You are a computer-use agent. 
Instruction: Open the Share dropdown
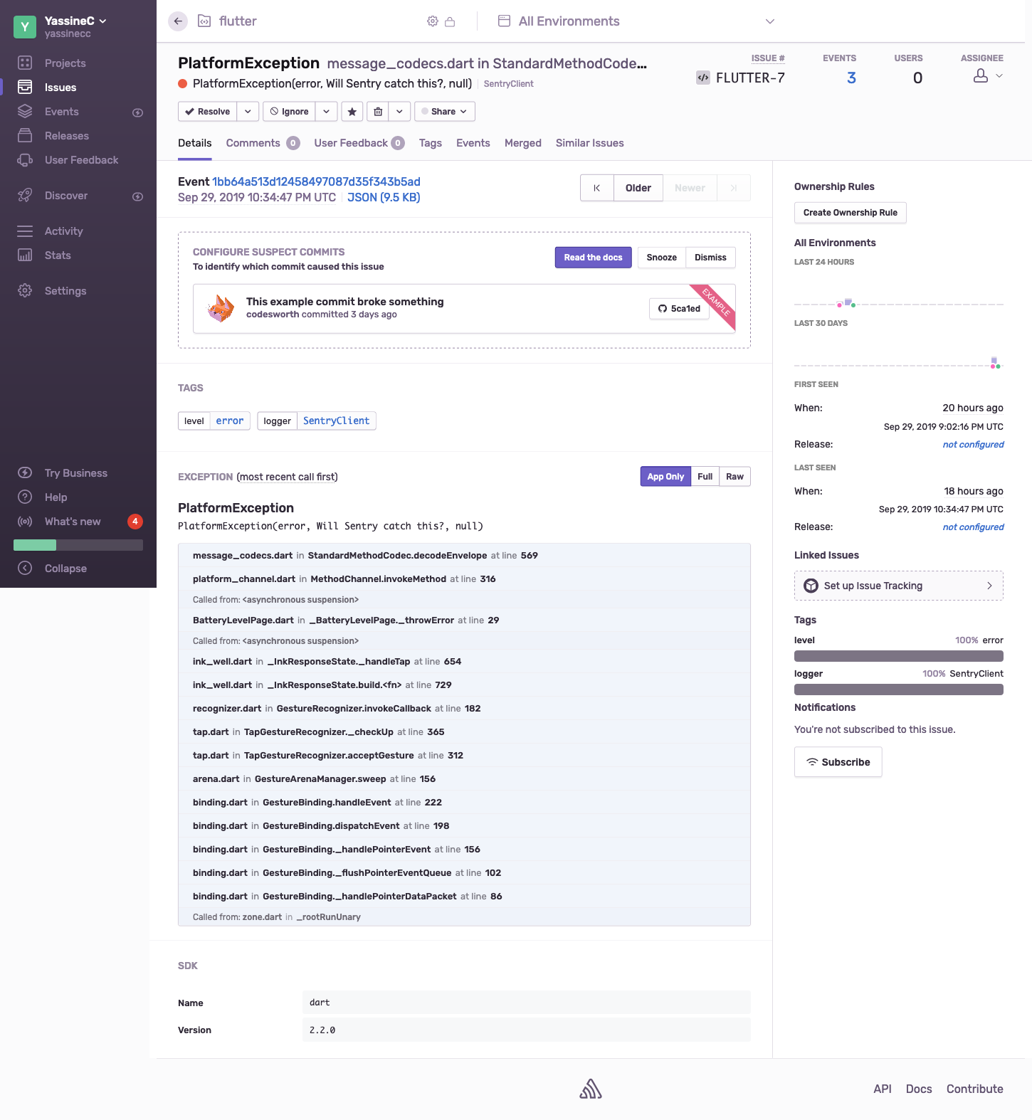(x=445, y=112)
